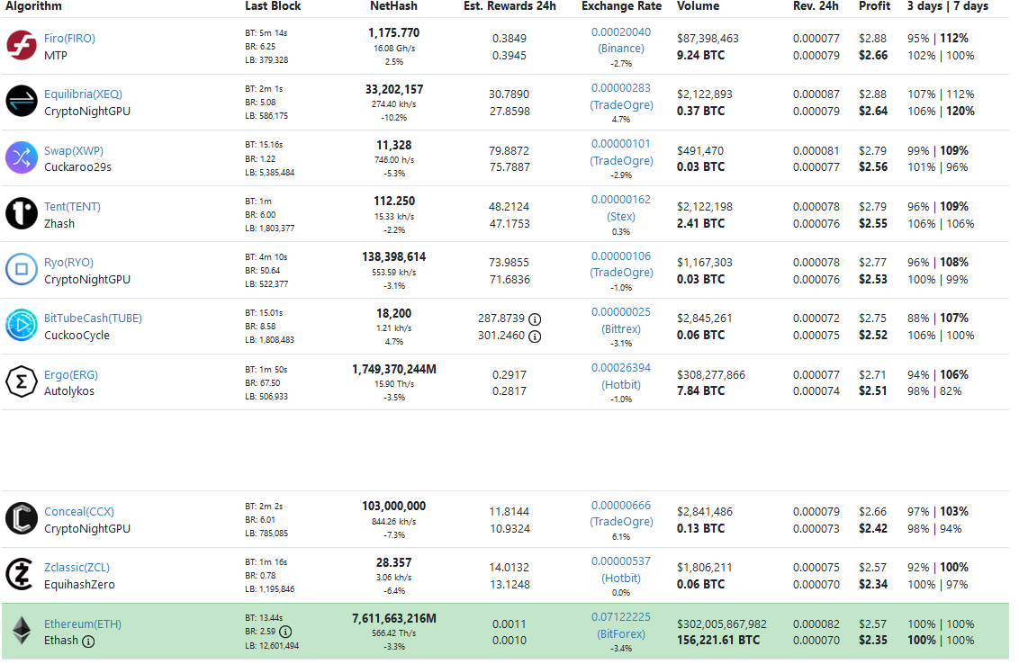Screen dimensions: 1019x664
Task: Click the Conceal coin logo icon
Action: tap(22, 519)
